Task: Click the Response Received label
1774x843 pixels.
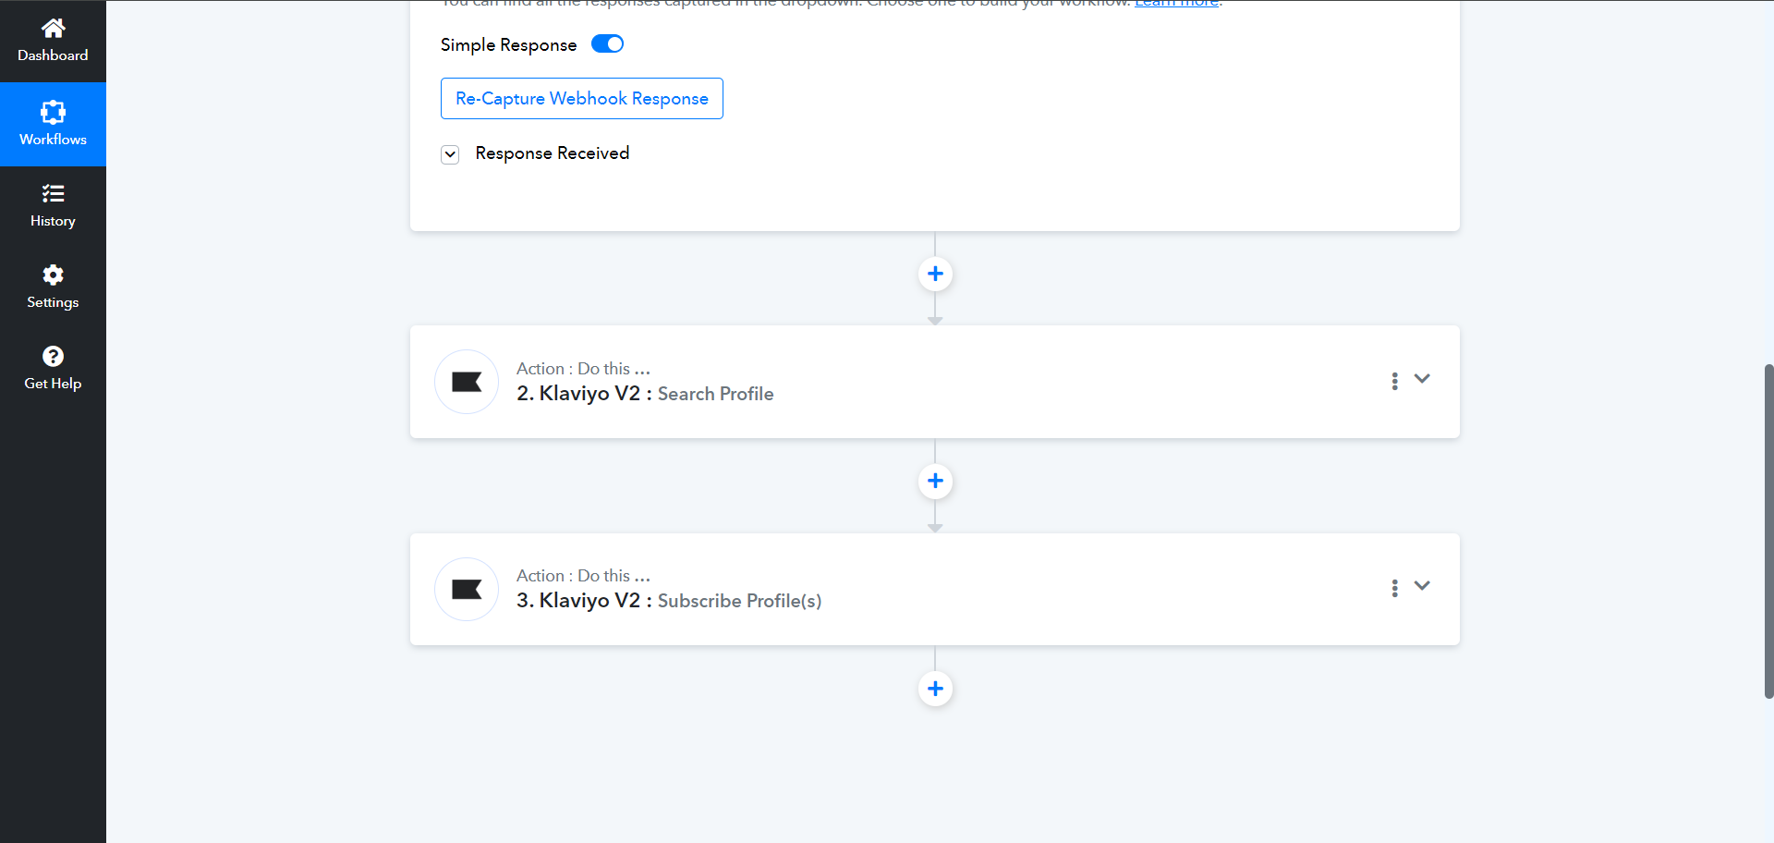Action: tap(553, 153)
